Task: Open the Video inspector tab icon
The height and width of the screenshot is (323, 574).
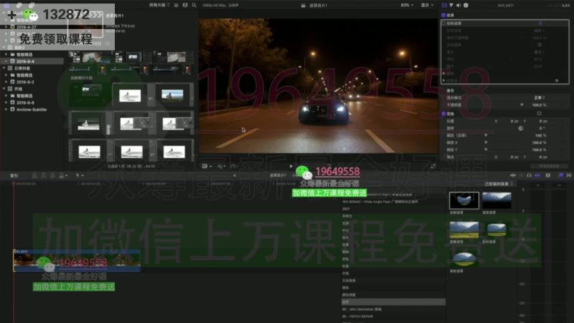Action: (x=444, y=5)
